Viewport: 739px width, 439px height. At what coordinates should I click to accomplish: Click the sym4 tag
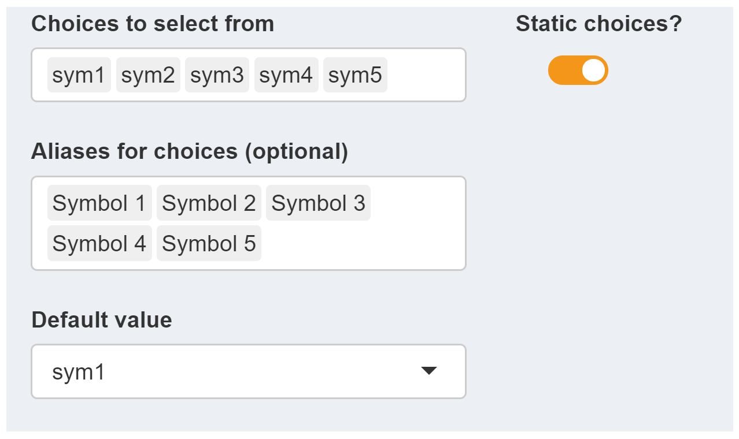coord(286,74)
